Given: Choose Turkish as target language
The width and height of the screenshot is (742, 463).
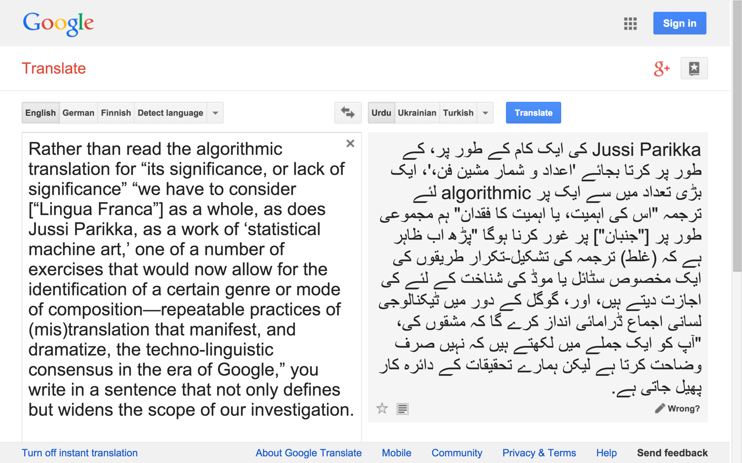Looking at the screenshot, I should [x=458, y=113].
